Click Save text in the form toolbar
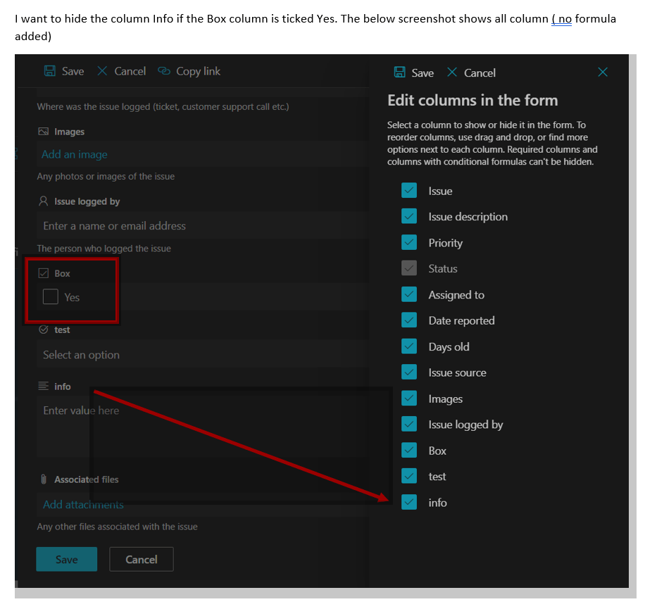 73,71
